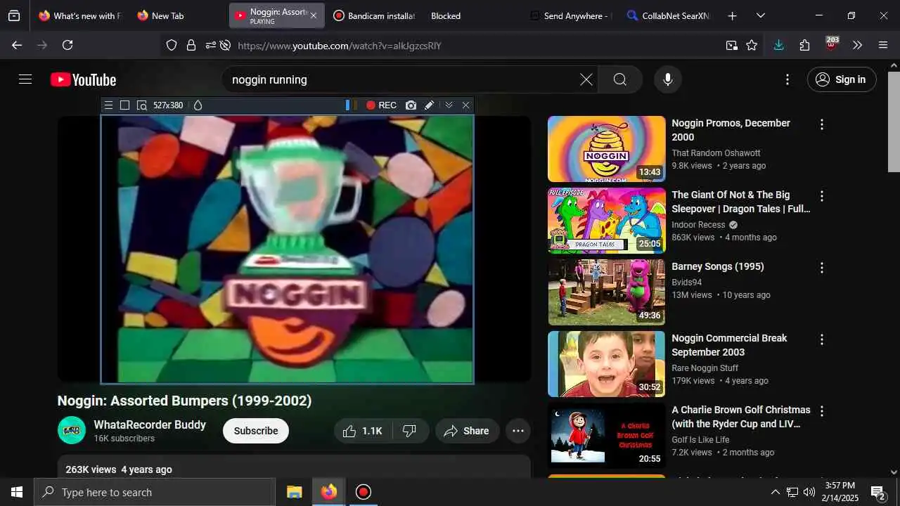List all tabs dropdown arrow
This screenshot has height=506, width=900.
coord(760,15)
